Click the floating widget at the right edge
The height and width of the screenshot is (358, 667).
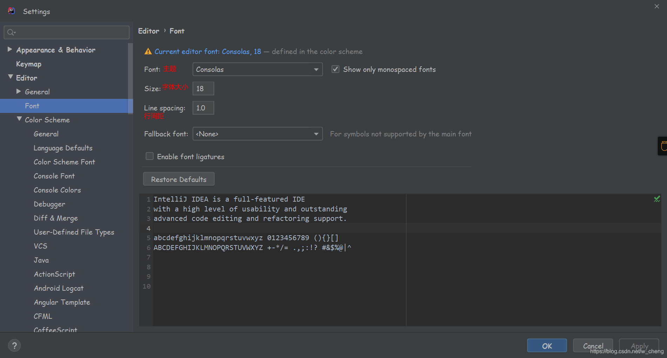[x=662, y=146]
